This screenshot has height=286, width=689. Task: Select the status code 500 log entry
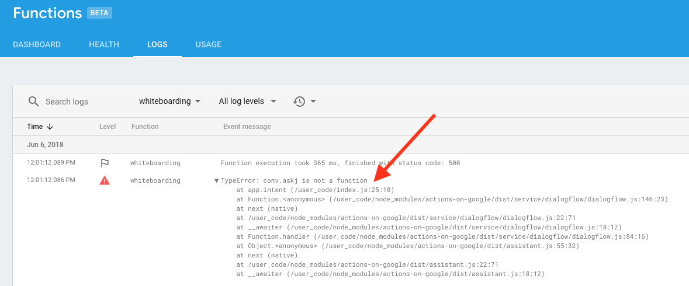click(351, 163)
